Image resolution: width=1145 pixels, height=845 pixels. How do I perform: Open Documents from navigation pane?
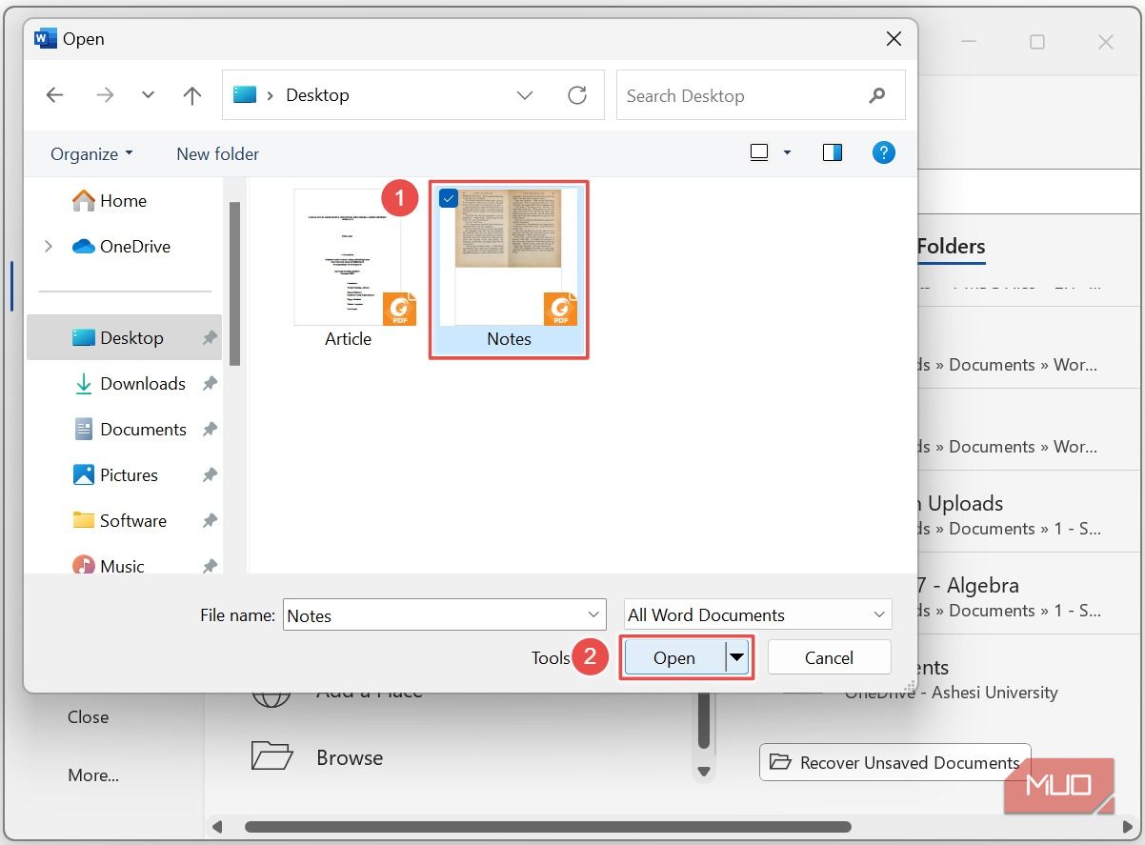click(130, 429)
